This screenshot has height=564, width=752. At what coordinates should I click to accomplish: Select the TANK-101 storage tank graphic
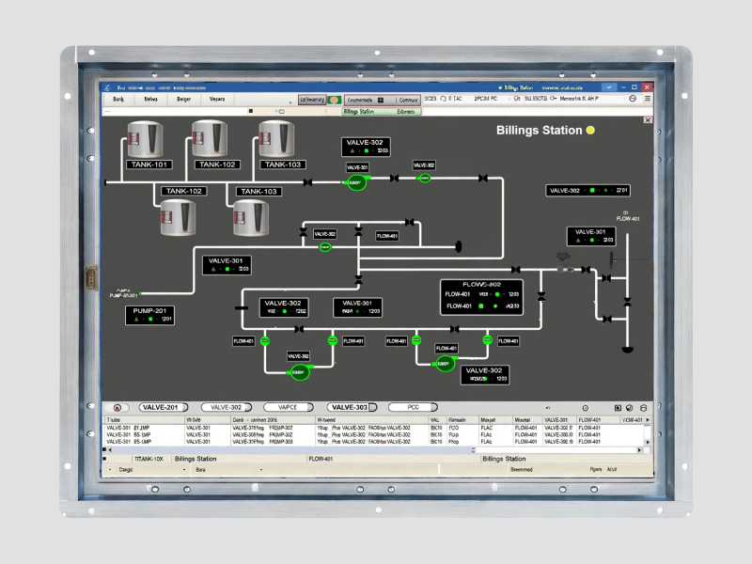pos(145,139)
